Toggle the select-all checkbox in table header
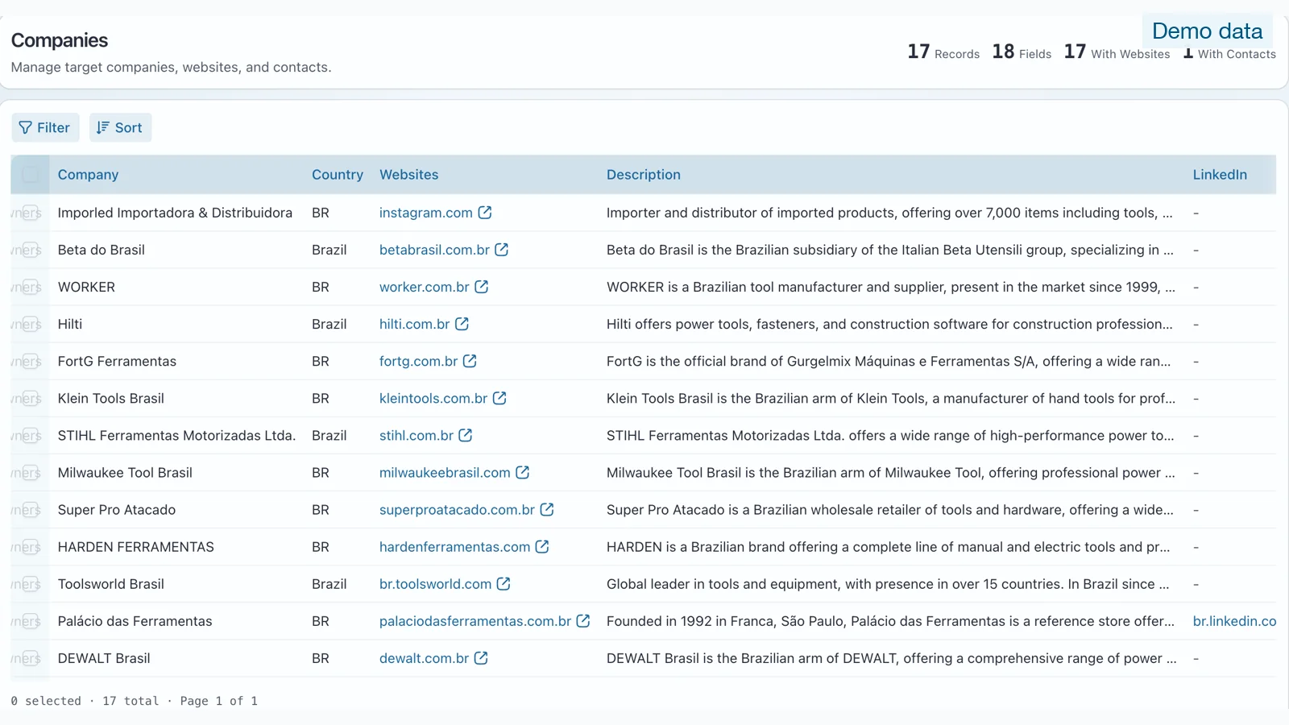This screenshot has height=725, width=1289. [31, 174]
